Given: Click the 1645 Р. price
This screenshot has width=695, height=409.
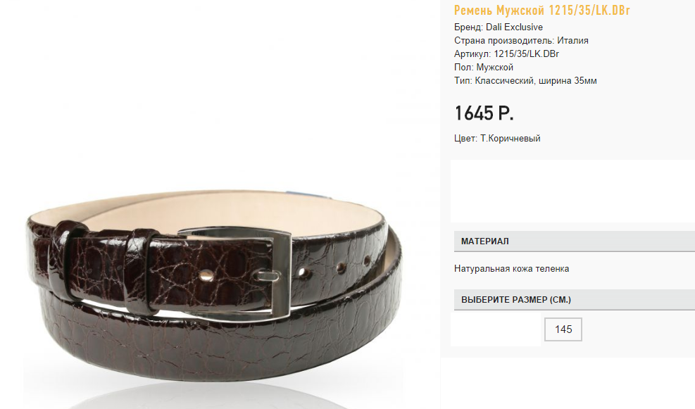Looking at the screenshot, I should [x=484, y=113].
